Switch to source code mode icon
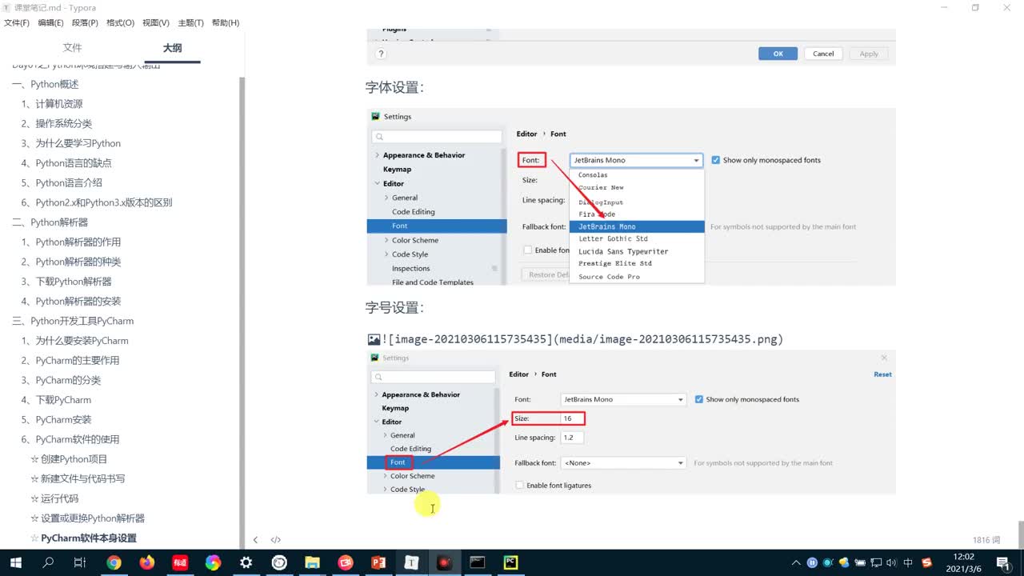The image size is (1024, 576). pyautogui.click(x=276, y=540)
